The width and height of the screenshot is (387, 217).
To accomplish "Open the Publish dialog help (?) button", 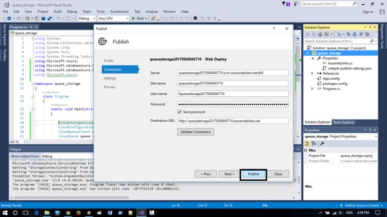I will click(x=274, y=29).
